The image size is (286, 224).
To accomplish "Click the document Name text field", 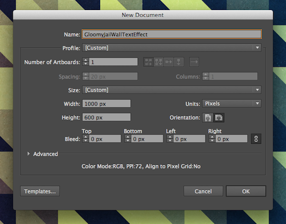I will click(172, 34).
